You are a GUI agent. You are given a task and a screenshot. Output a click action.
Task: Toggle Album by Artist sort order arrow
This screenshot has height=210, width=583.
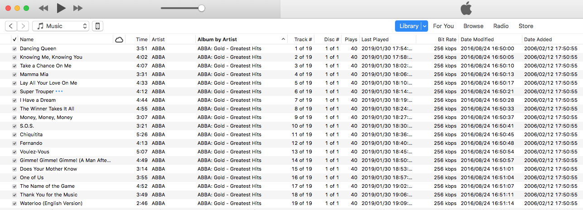pos(283,39)
